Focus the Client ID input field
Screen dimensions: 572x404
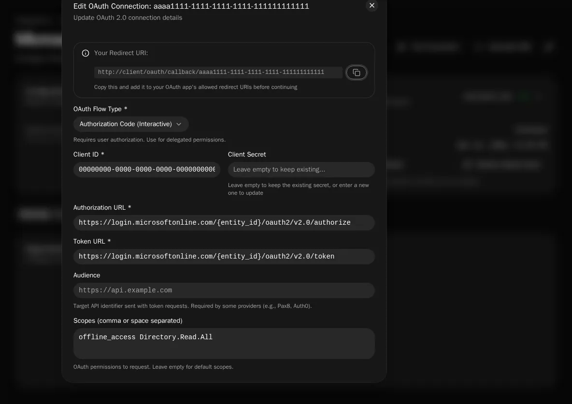(x=147, y=169)
